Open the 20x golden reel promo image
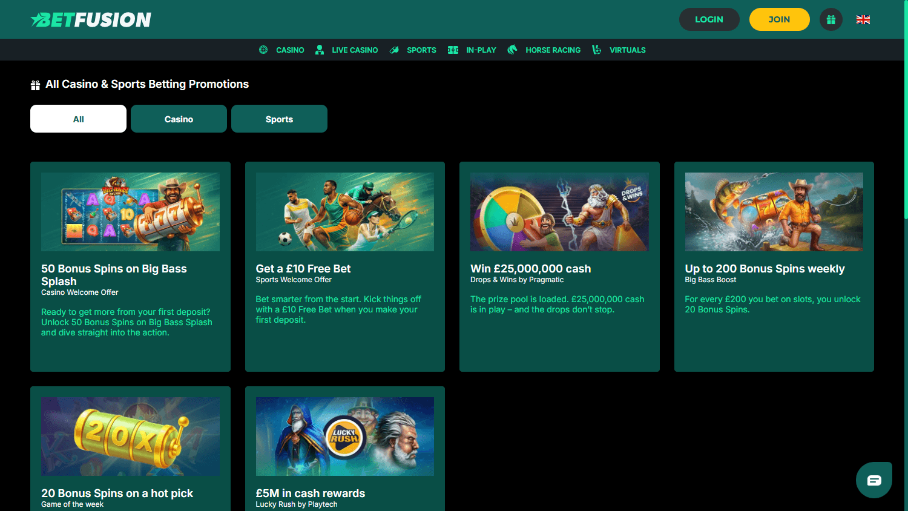 [x=130, y=437]
